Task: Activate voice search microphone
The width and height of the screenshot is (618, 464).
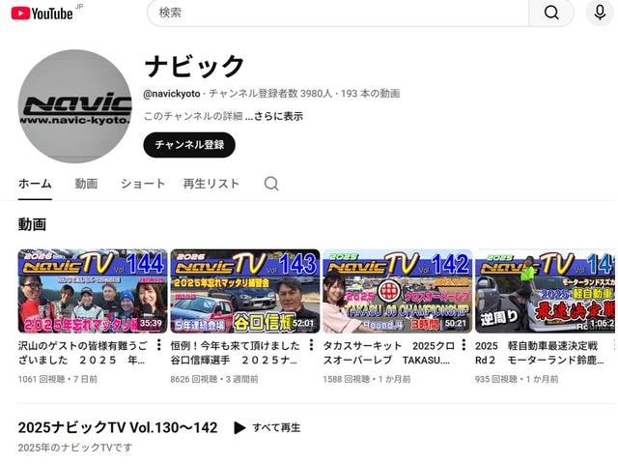Action: 600,13
